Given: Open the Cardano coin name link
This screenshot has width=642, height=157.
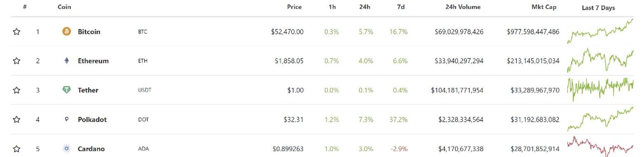Looking at the screenshot, I should [x=91, y=149].
